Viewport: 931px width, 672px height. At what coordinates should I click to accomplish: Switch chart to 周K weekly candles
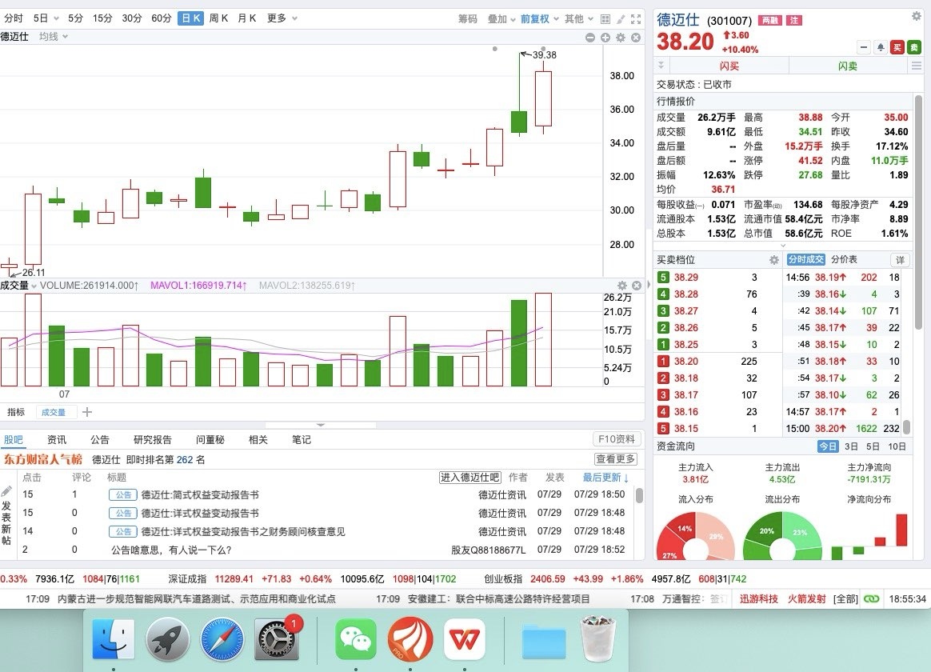tap(217, 18)
